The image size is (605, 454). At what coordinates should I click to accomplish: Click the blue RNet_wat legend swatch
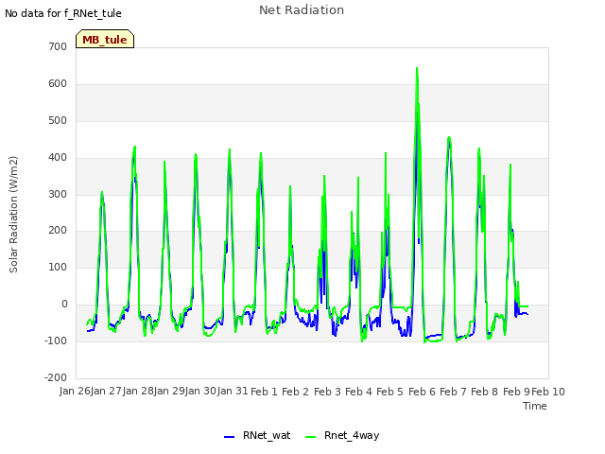click(x=229, y=437)
